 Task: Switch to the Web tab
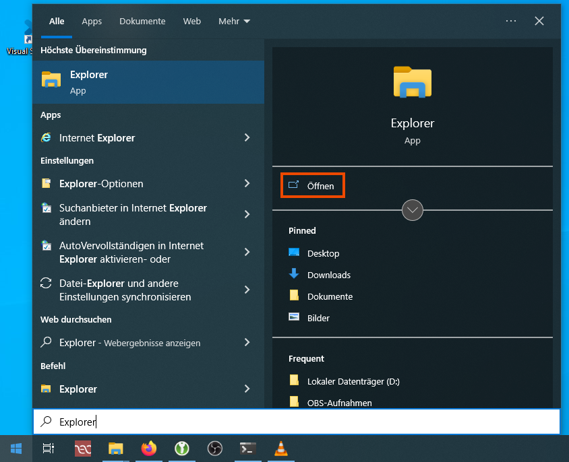point(192,22)
